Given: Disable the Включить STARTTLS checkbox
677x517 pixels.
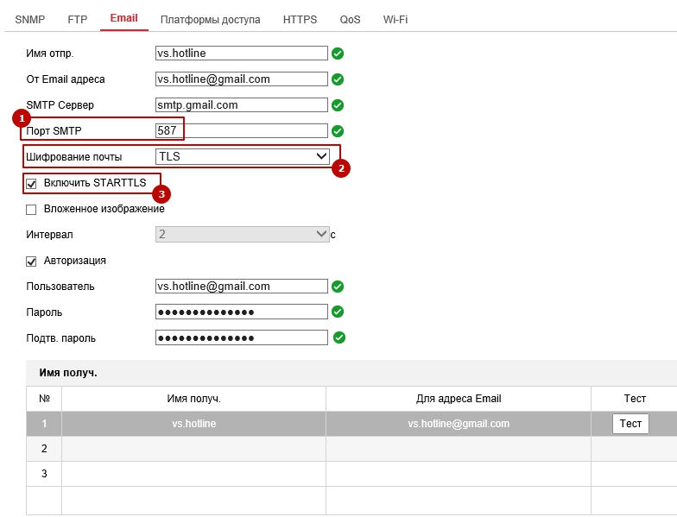Looking at the screenshot, I should click(x=32, y=184).
